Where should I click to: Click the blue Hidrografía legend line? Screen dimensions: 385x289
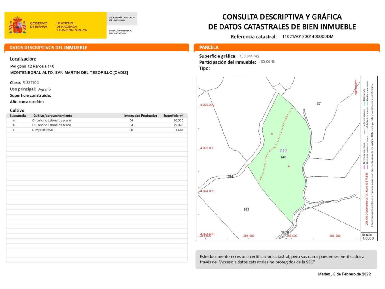pyautogui.click(x=364, y=103)
